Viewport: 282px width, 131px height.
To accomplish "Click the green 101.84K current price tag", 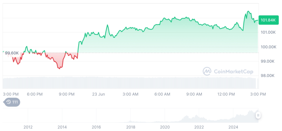I will pos(268,20).
